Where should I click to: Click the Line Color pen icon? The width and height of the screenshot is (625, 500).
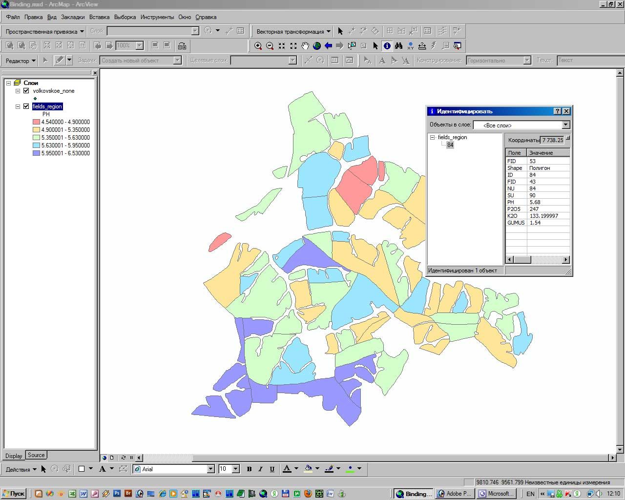click(330, 469)
